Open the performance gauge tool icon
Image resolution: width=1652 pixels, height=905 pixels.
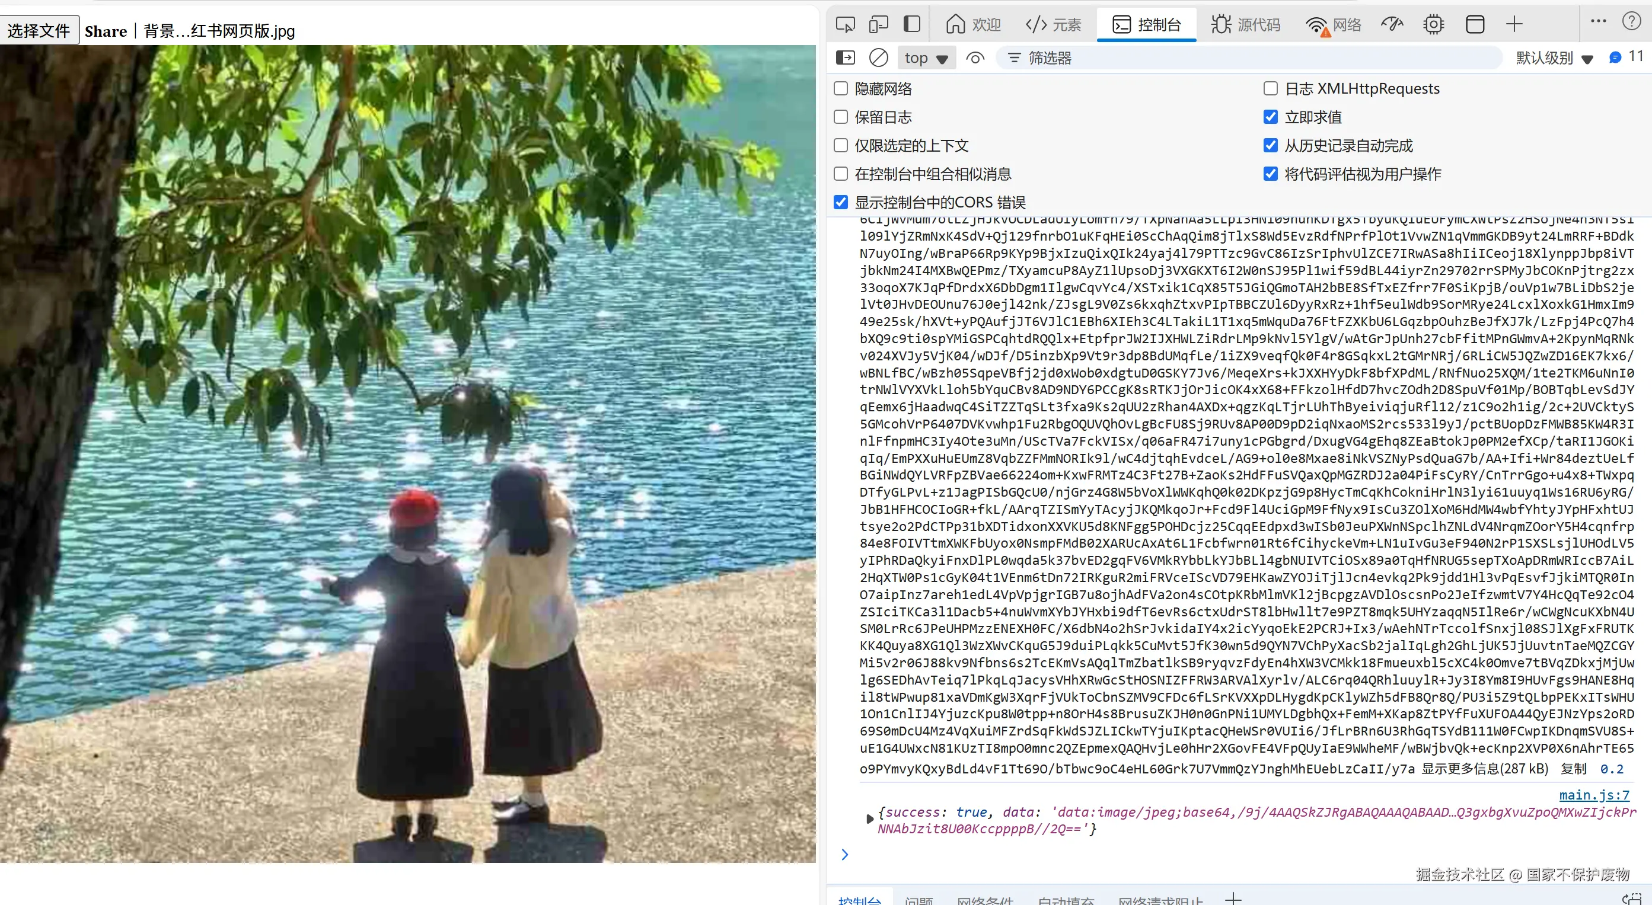[x=1392, y=24]
